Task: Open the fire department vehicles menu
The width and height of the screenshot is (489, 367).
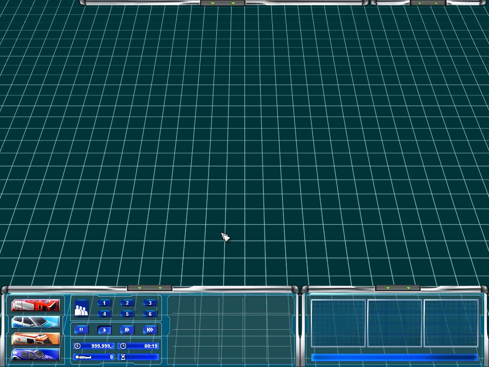Action: coord(35,305)
